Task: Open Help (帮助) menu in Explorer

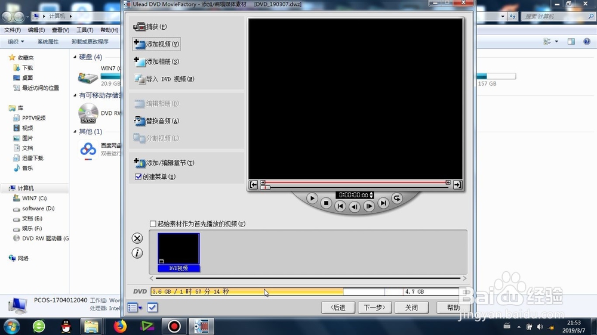Action: click(x=109, y=30)
